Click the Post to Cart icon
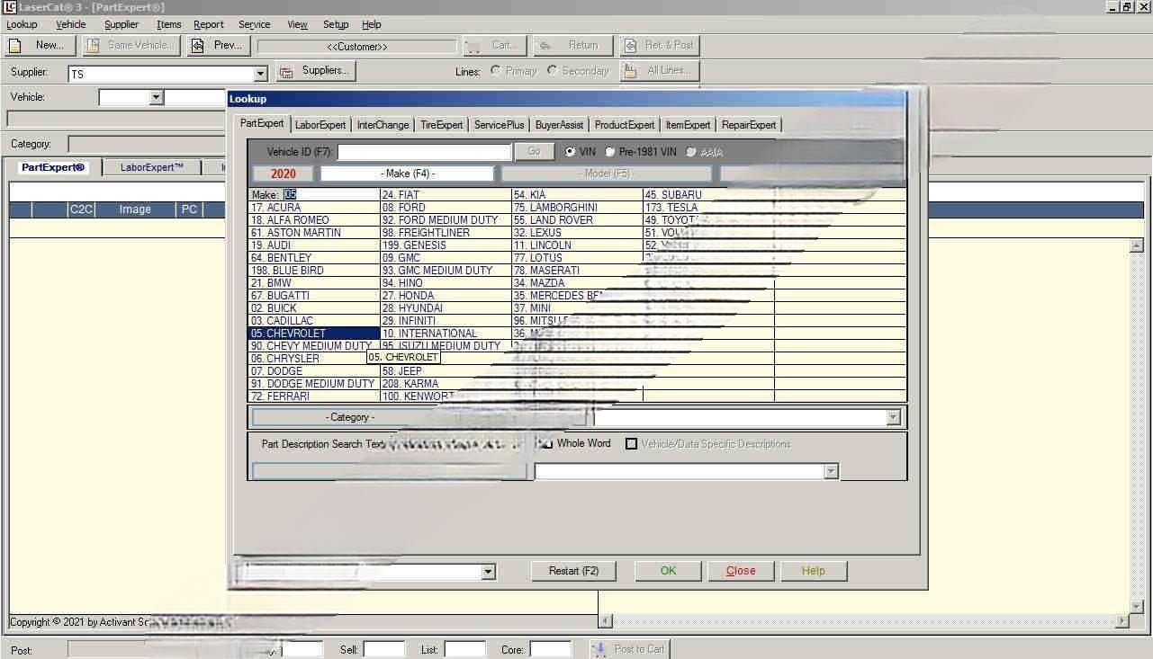Viewport: 1153px width, 659px height. tap(600, 648)
